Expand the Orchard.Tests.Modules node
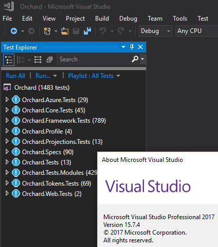Screen dimensions: 218x247 [x=7, y=172]
